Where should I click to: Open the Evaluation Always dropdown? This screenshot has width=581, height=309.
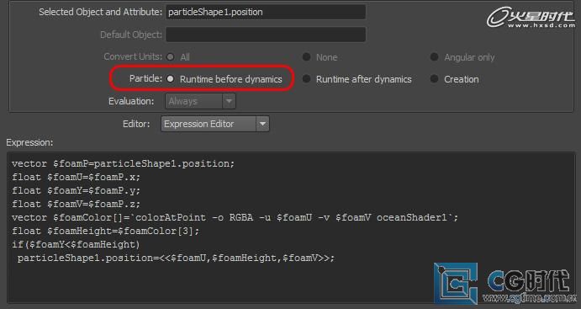(x=200, y=101)
